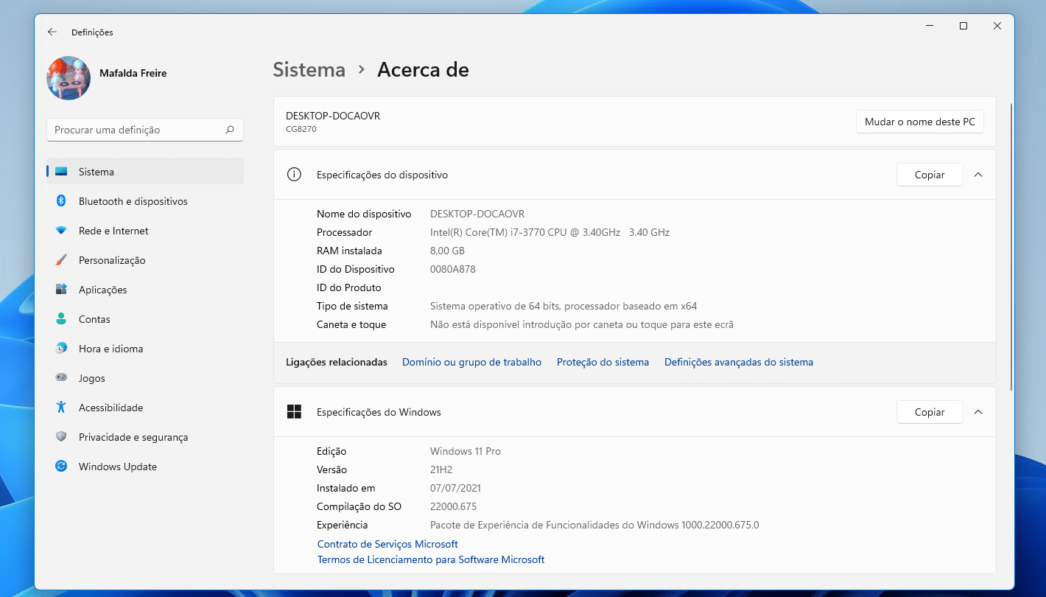Select processor value Intel Core i7-3770 text
Viewport: 1046px width, 597px height.
550,232
